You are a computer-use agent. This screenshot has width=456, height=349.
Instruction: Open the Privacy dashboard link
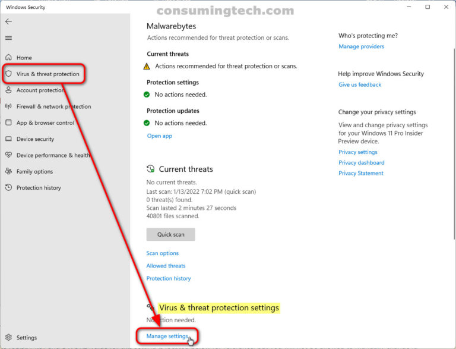[x=361, y=163]
